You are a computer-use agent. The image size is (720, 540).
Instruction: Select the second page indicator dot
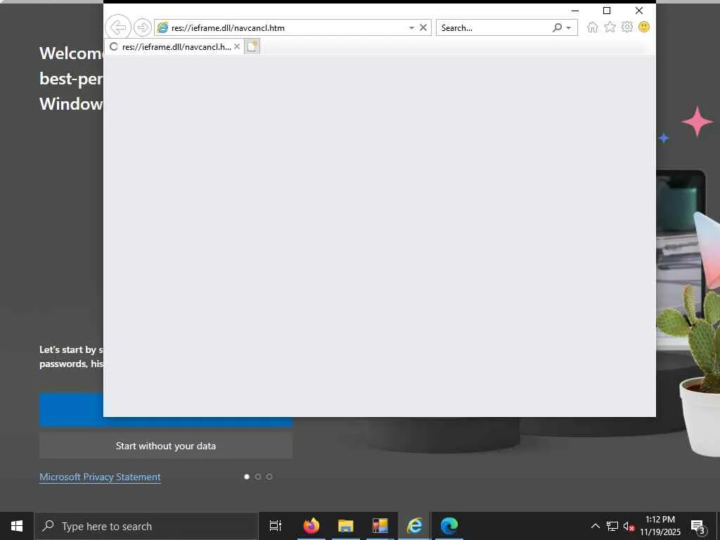pyautogui.click(x=258, y=477)
